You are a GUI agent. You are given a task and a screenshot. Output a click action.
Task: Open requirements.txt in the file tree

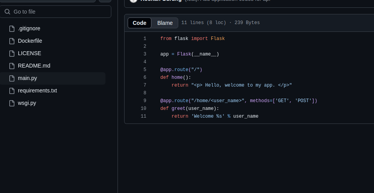[x=37, y=90]
